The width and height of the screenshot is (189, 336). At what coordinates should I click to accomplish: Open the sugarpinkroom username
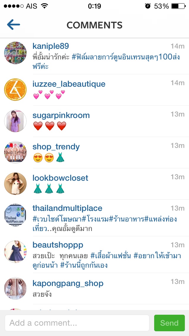pyautogui.click(x=61, y=115)
